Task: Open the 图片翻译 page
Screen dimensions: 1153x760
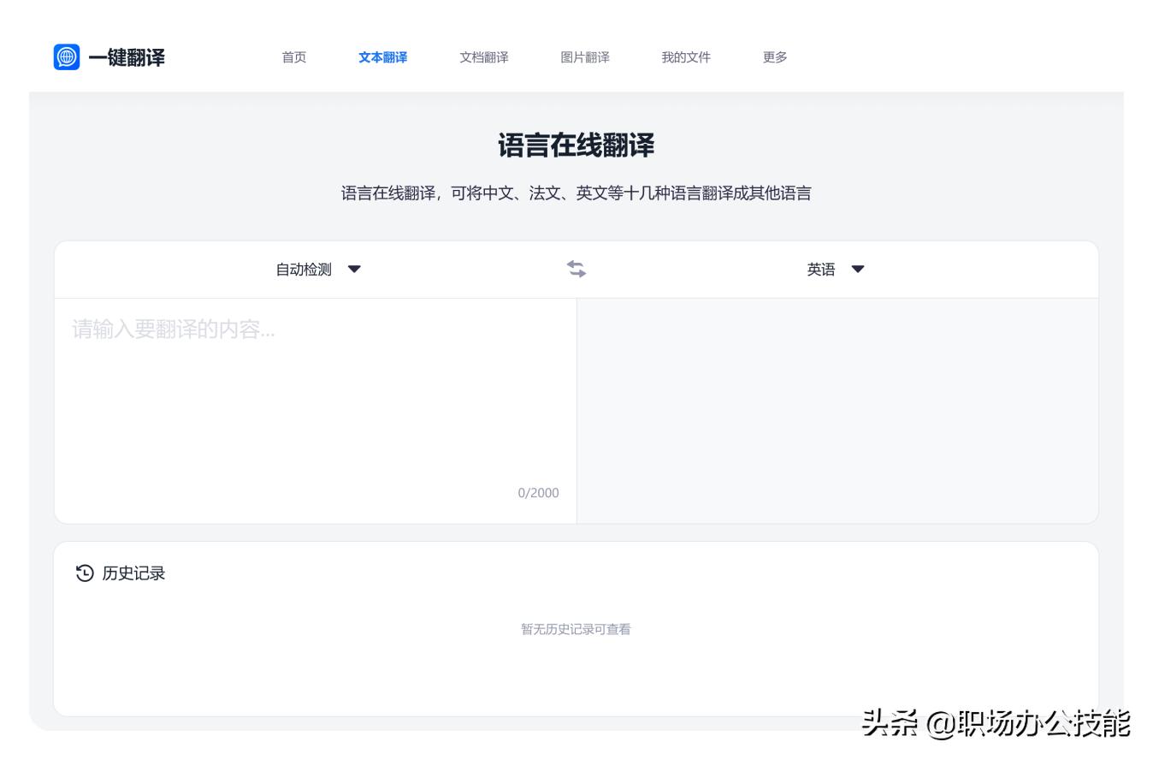Action: click(x=584, y=57)
